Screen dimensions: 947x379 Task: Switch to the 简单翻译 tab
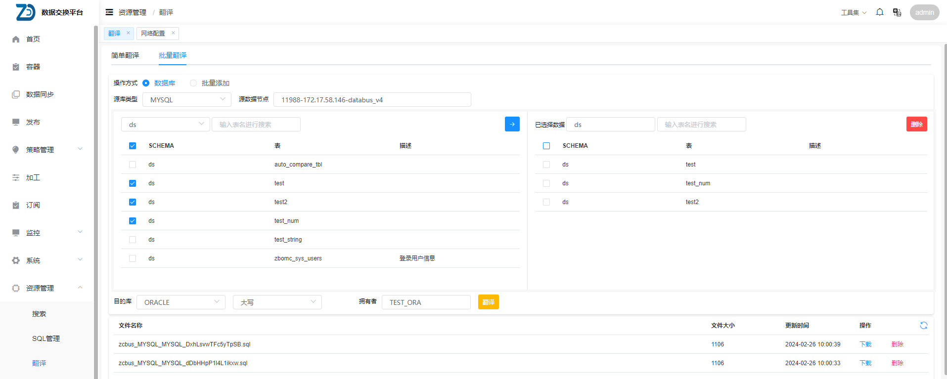pos(125,55)
